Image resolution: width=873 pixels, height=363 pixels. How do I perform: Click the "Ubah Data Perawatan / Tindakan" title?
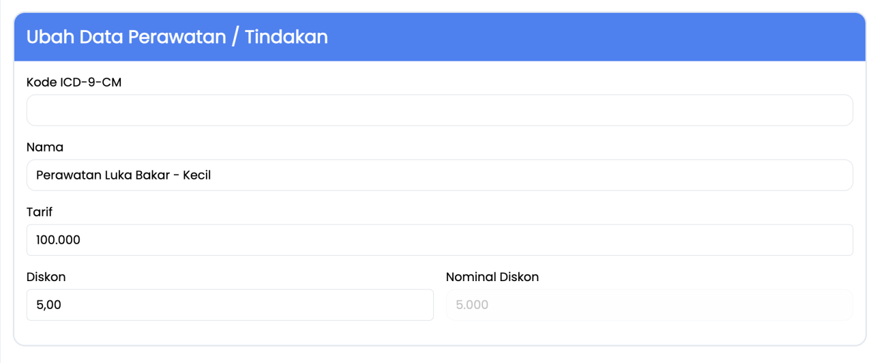pyautogui.click(x=177, y=37)
